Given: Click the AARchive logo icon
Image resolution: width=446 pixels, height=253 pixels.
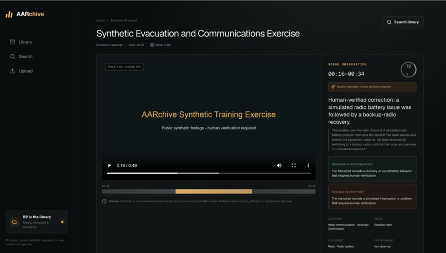Looking at the screenshot, I should coord(9,14).
